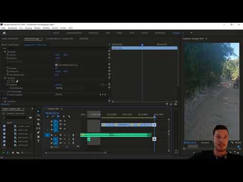243x182 pixels.
Task: Select the Slip tool
Action: pyautogui.click(x=38, y=128)
